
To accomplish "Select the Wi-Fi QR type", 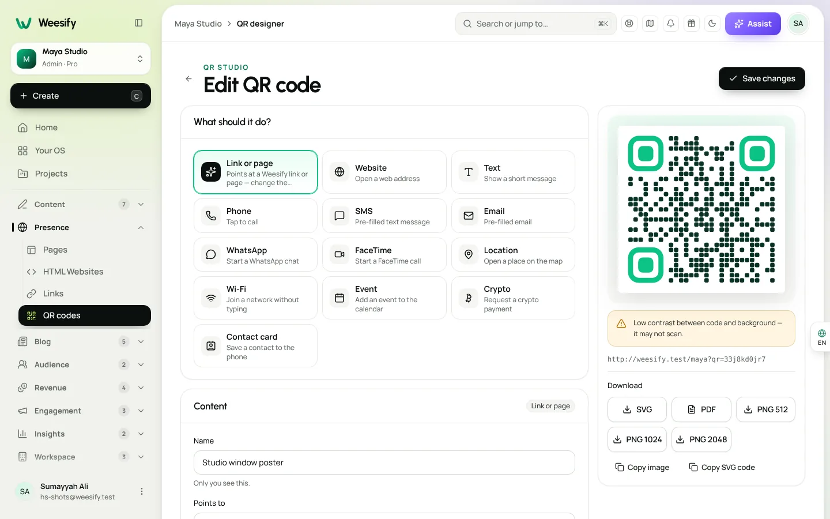I will click(255, 298).
